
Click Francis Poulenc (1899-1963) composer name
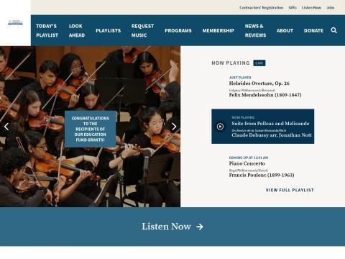262,175
